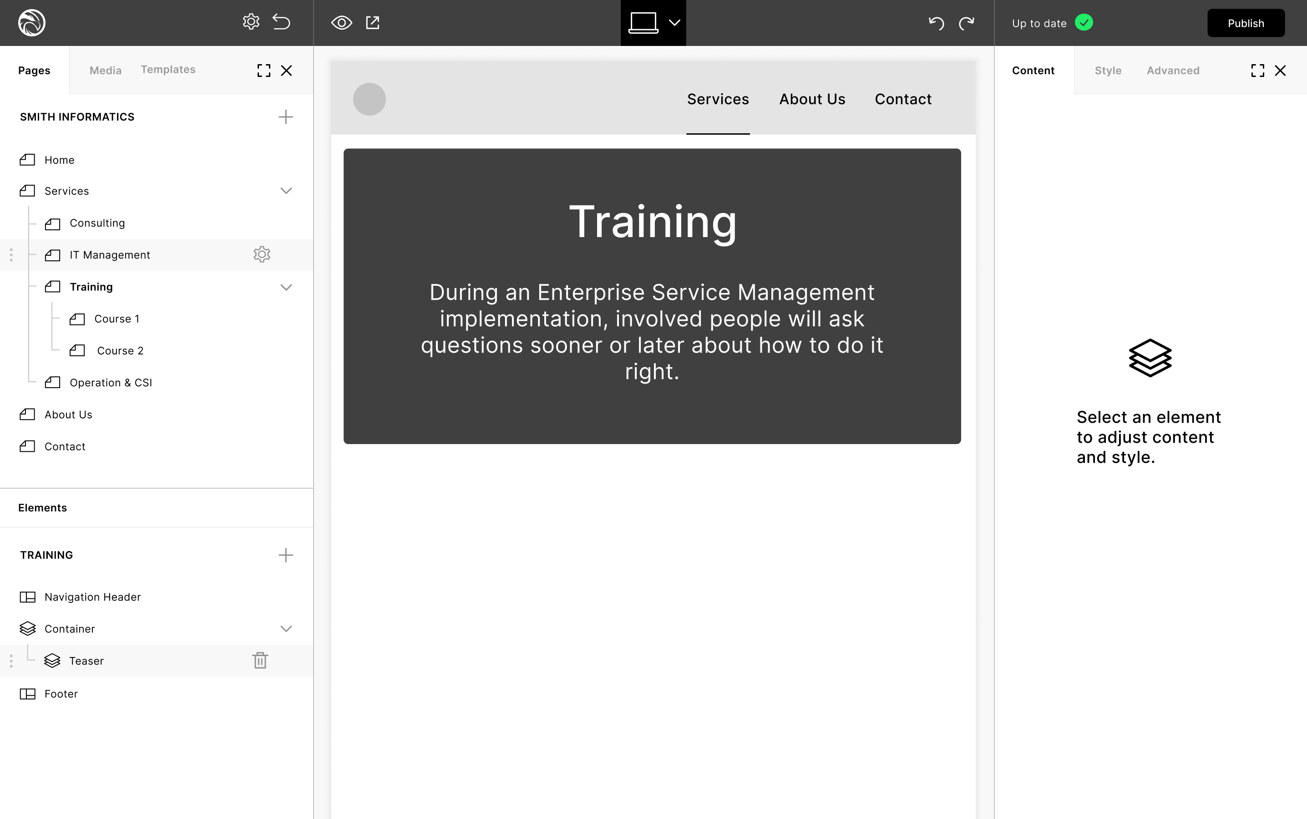Image resolution: width=1307 pixels, height=819 pixels.
Task: Open site in new window icon
Action: pos(373,23)
